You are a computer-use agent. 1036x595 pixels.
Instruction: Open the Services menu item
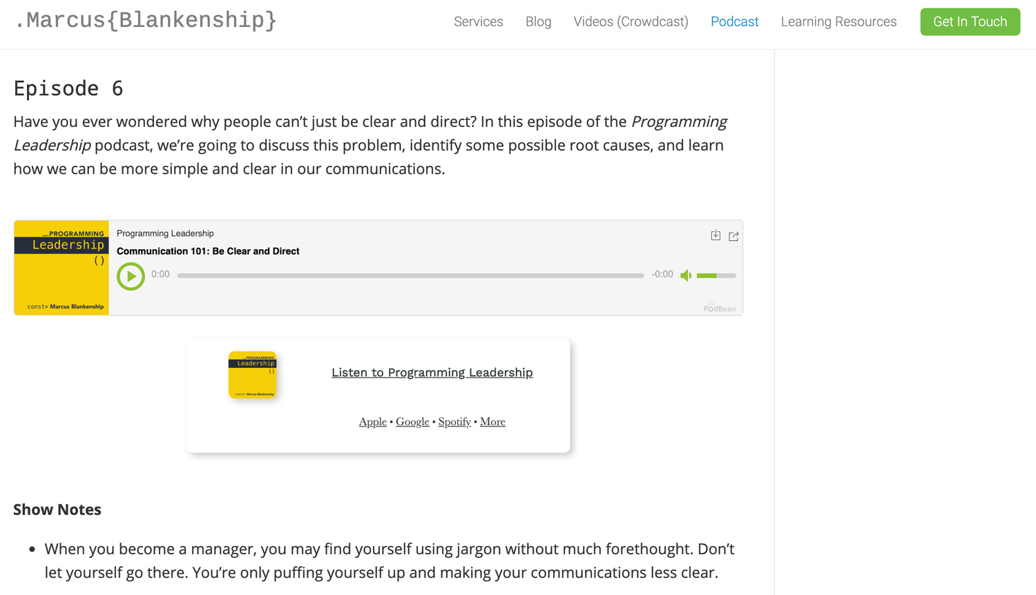pyautogui.click(x=478, y=21)
